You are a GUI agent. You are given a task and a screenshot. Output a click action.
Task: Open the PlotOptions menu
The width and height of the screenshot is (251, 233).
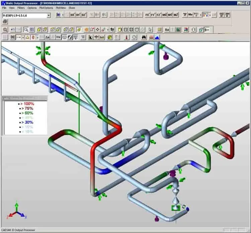pyautogui.click(x=46, y=8)
